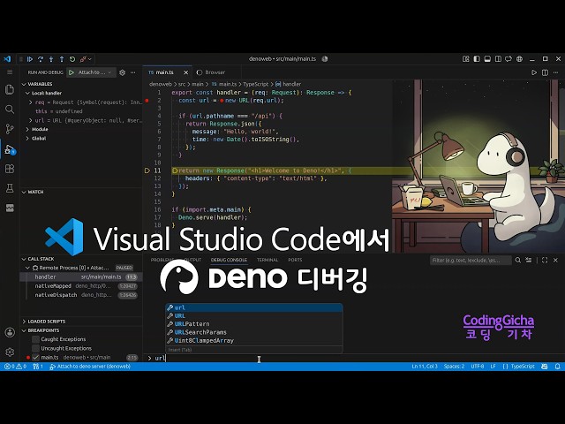Click the debug console filter field
This screenshot has height=424, width=565.
pos(471,260)
